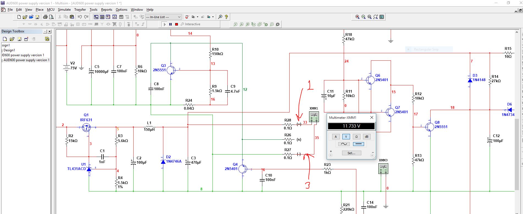The image size is (523, 214).
Task: Select the L1 150µH inductor
Action: click(149, 126)
